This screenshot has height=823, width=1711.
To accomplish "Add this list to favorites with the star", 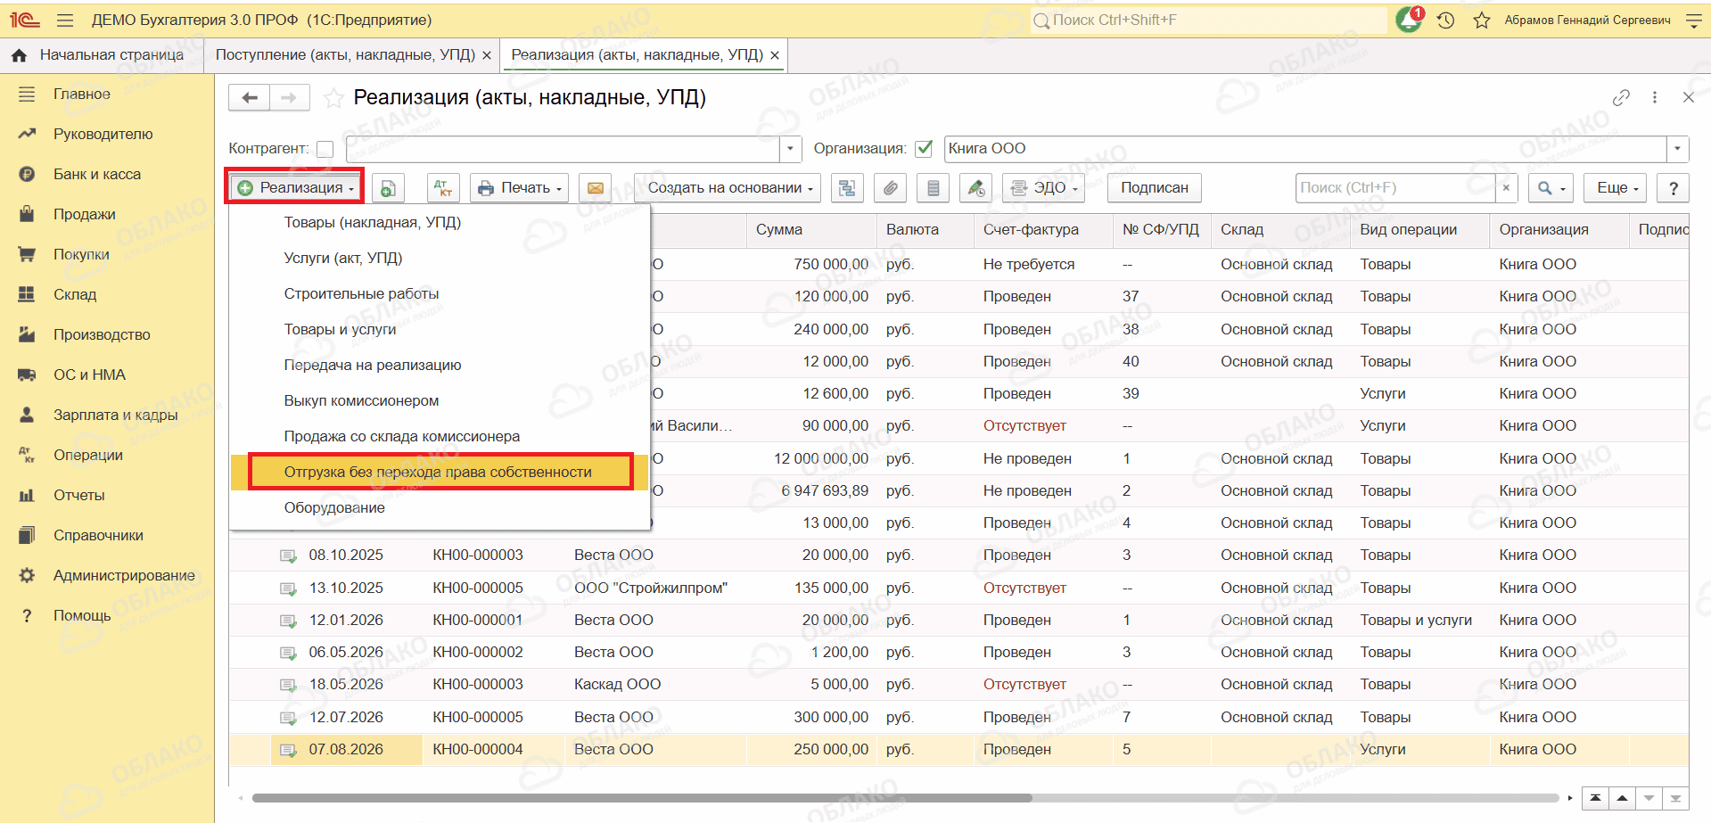I will (x=333, y=98).
